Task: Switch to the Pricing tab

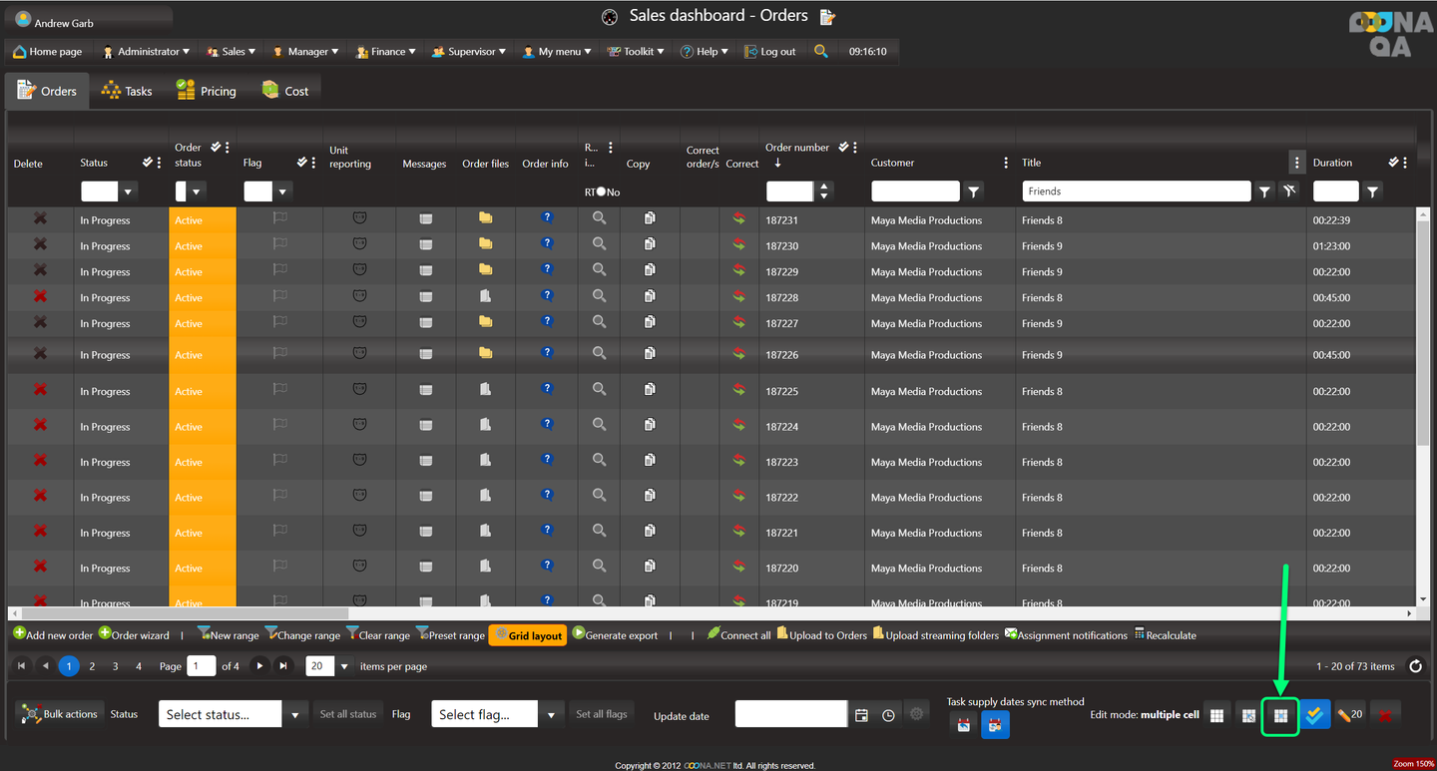Action: pyautogui.click(x=207, y=91)
